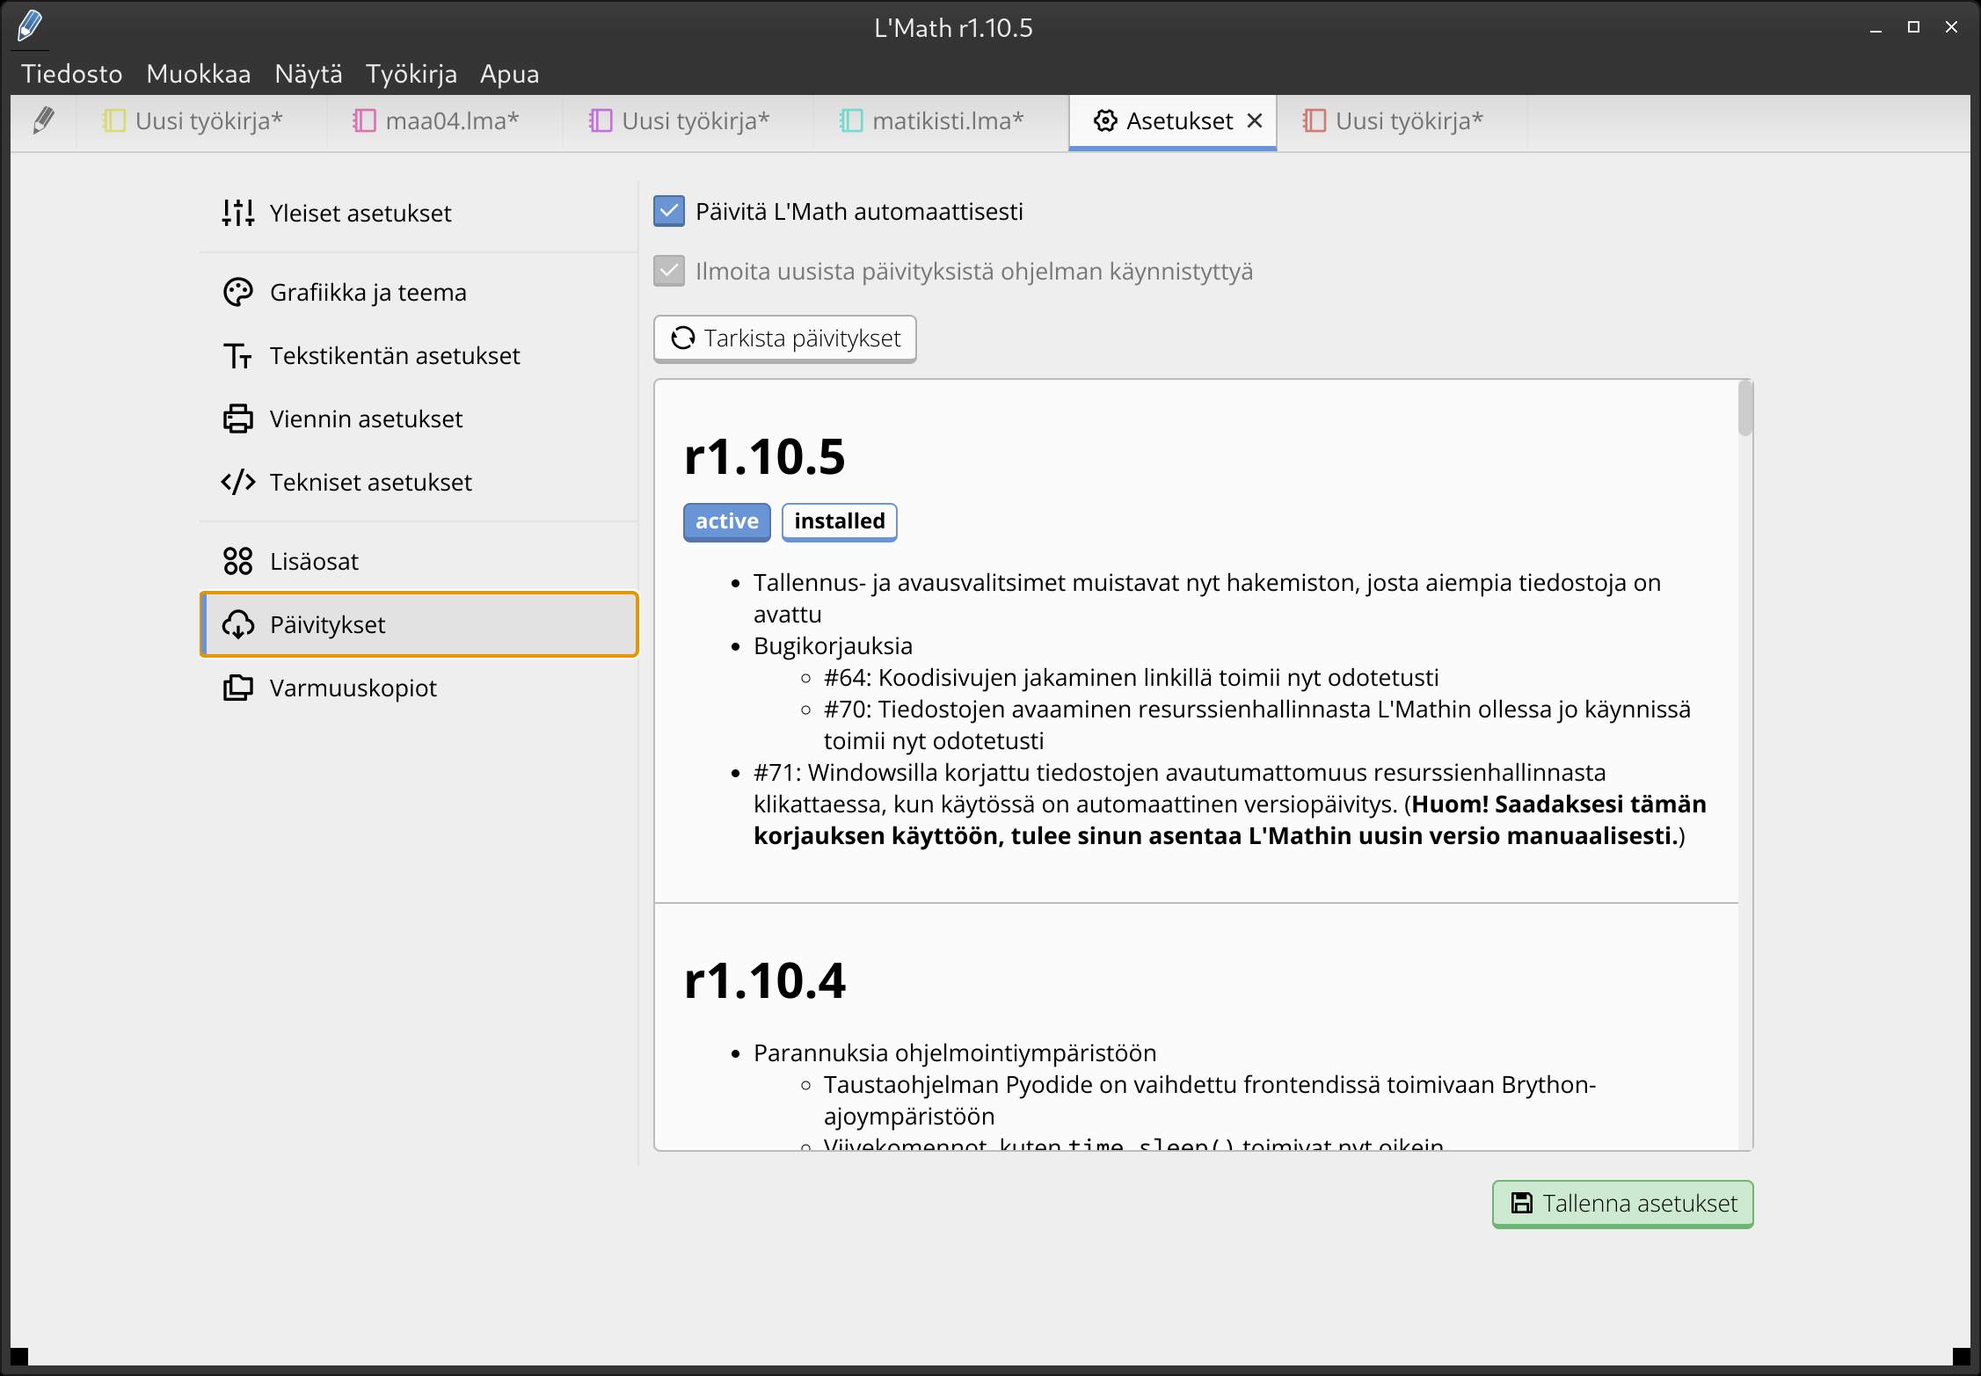This screenshot has width=1981, height=1376.
Task: Click the changelog scrollbar thumb
Action: tap(1745, 408)
